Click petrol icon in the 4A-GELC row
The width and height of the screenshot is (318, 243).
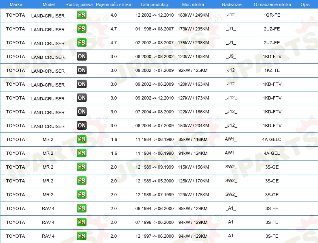point(81,139)
